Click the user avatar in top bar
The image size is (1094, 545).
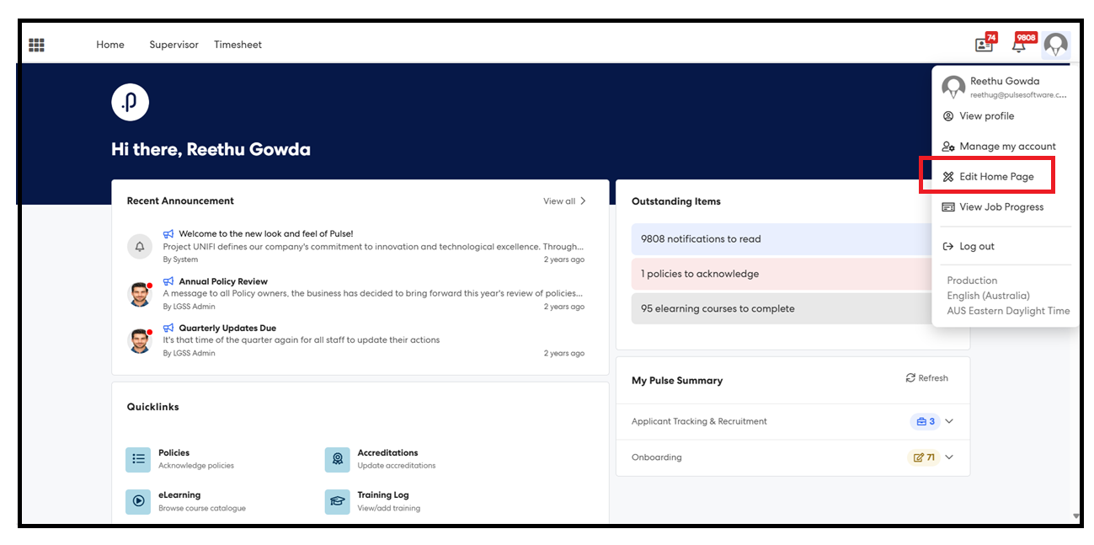point(1055,45)
